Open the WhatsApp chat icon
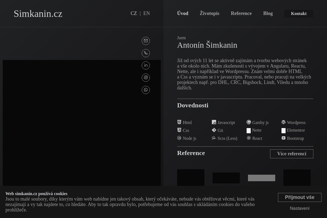The height and width of the screenshot is (218, 327). point(146,90)
